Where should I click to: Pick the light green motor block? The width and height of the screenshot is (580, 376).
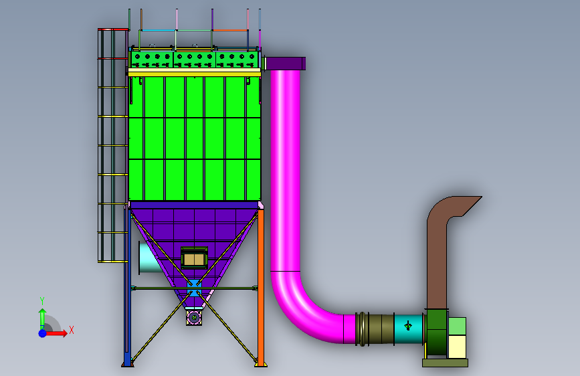click(x=457, y=326)
